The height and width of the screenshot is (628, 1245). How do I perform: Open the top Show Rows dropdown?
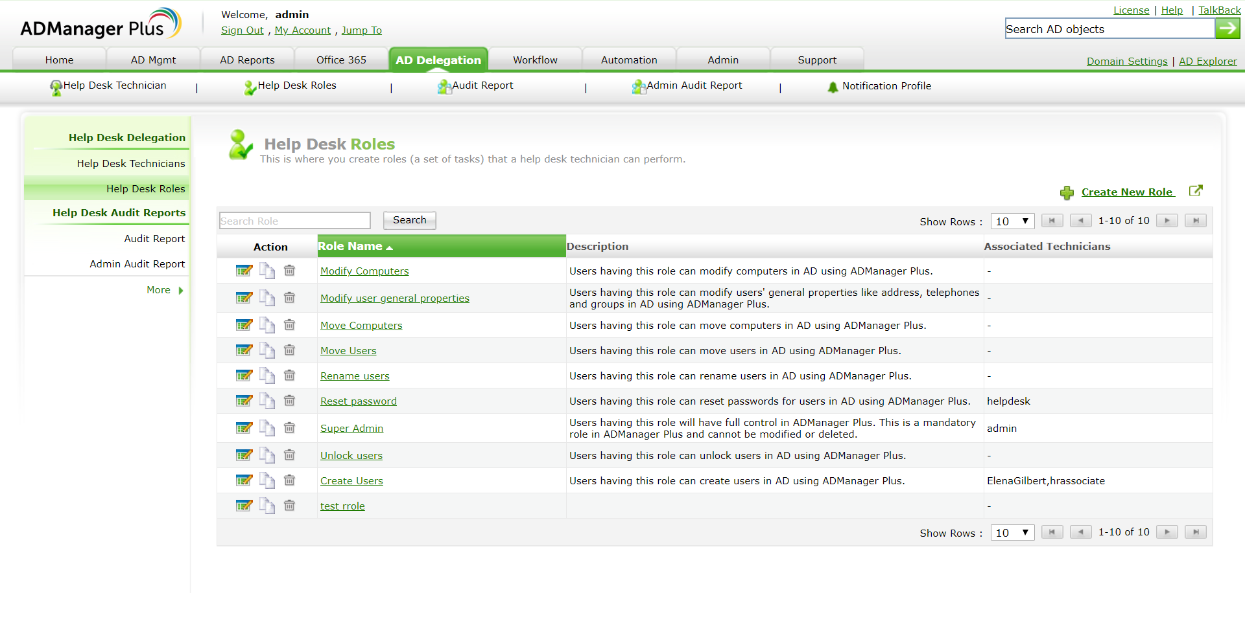(x=1012, y=221)
